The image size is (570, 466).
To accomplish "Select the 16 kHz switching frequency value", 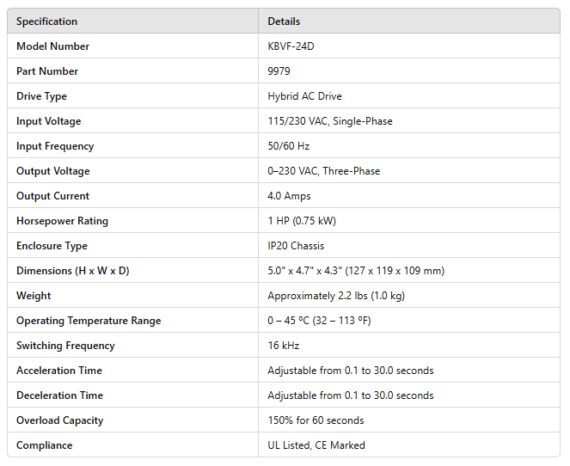I will [284, 346].
